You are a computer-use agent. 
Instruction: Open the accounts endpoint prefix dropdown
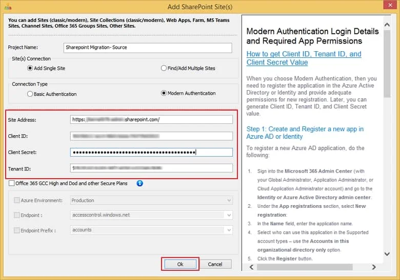tap(151, 230)
